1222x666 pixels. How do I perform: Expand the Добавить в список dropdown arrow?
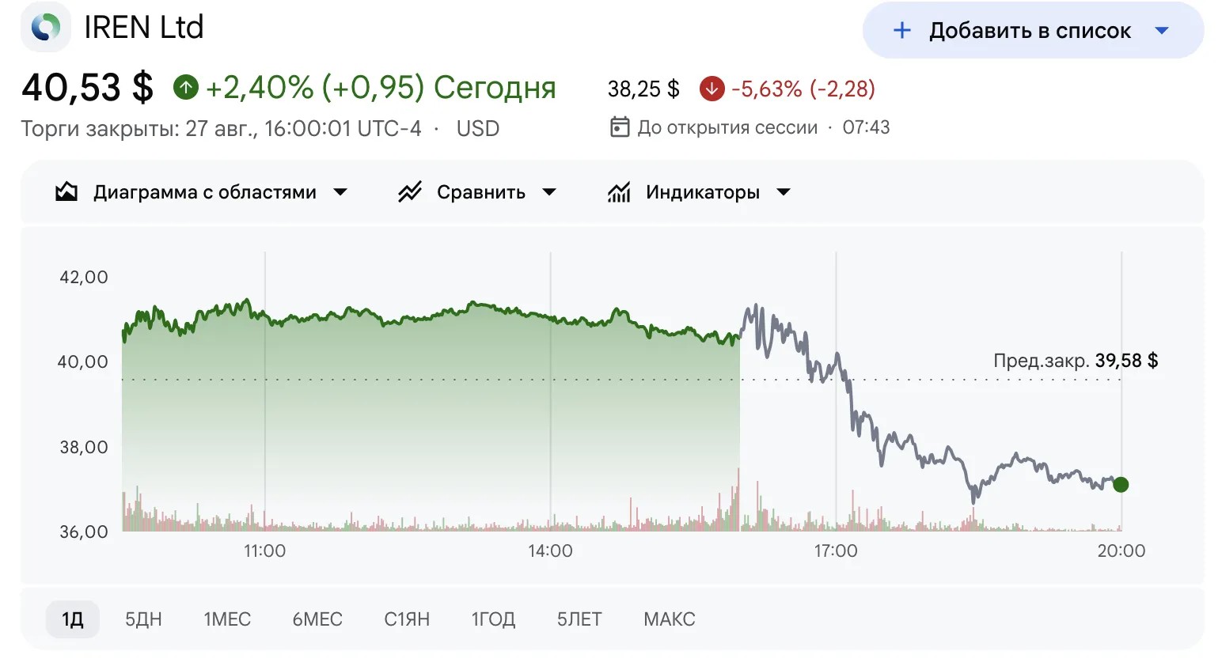(1162, 31)
